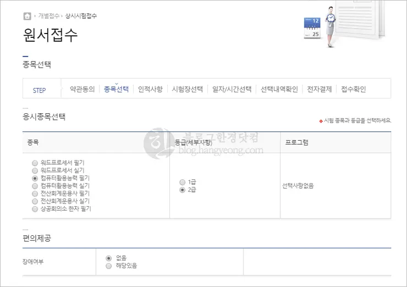Viewport: 407px width, 287px height.
Task: Click the 원서접수 page title
Action: pyautogui.click(x=51, y=35)
